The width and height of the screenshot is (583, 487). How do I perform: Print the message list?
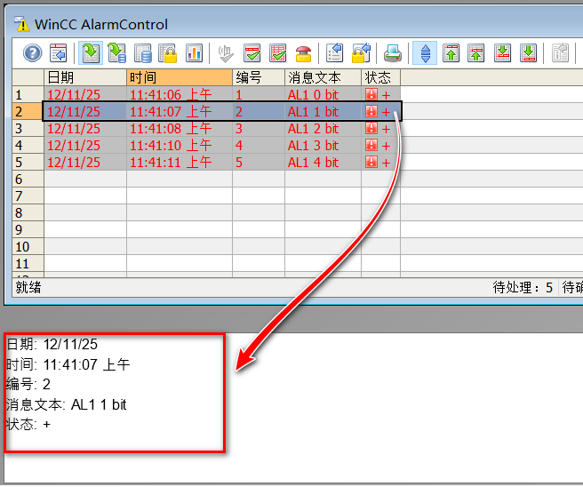click(x=393, y=53)
